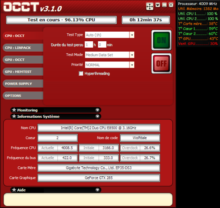This screenshot has height=208, width=220.
Task: Stop the test with red OFF button
Action: tap(161, 63)
